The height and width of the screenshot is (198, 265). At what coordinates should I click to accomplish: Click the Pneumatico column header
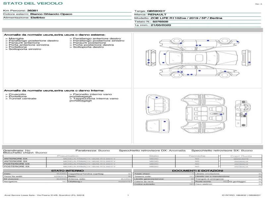coord(68,156)
